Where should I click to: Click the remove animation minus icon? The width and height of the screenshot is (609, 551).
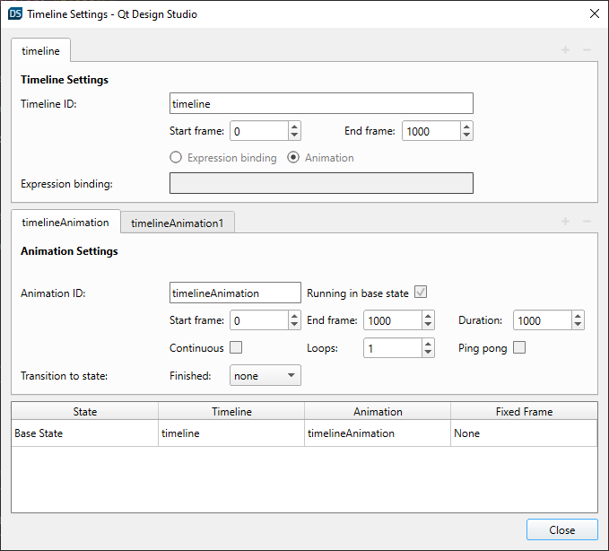[587, 222]
